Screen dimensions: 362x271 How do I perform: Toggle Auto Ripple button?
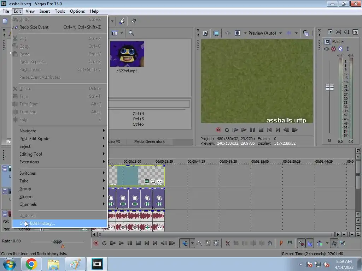pyautogui.click(x=320, y=243)
